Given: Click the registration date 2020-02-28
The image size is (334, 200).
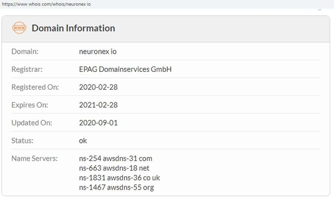Looking at the screenshot, I should click(98, 87).
